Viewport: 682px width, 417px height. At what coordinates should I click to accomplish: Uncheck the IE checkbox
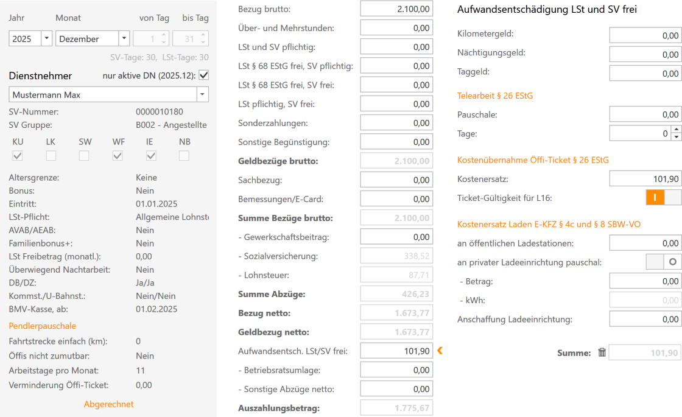[x=152, y=155]
